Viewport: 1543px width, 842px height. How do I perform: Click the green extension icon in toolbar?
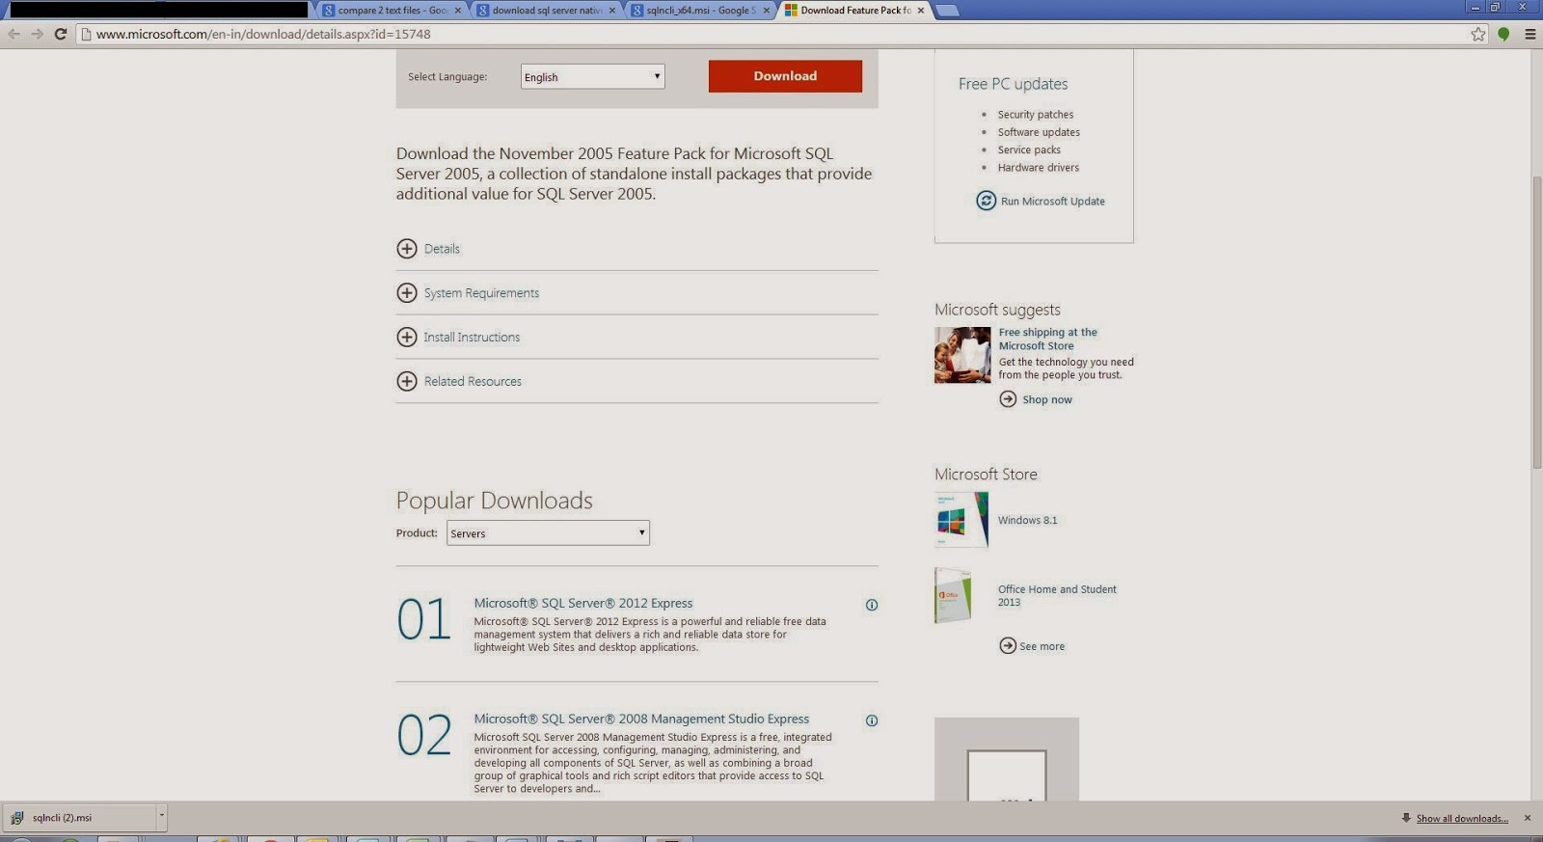tap(1503, 34)
